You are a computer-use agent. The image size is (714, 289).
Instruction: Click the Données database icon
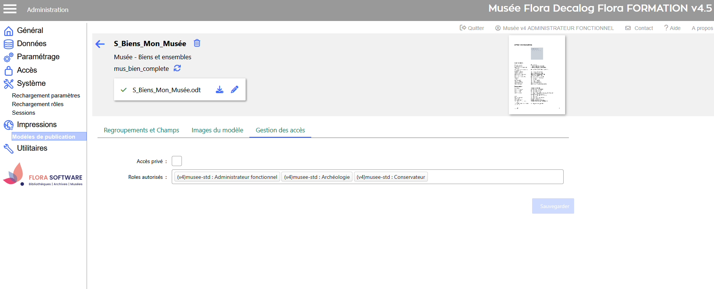click(9, 44)
